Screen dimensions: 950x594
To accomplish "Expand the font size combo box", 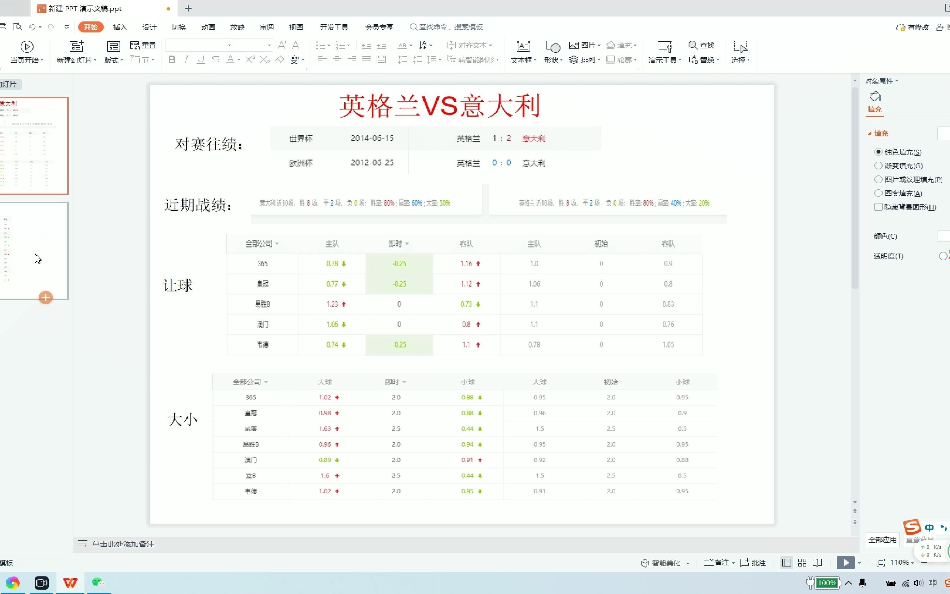I will pos(269,46).
